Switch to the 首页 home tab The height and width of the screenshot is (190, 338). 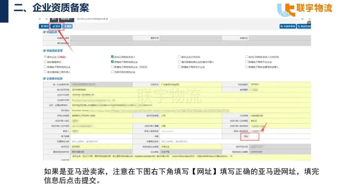pos(54,19)
